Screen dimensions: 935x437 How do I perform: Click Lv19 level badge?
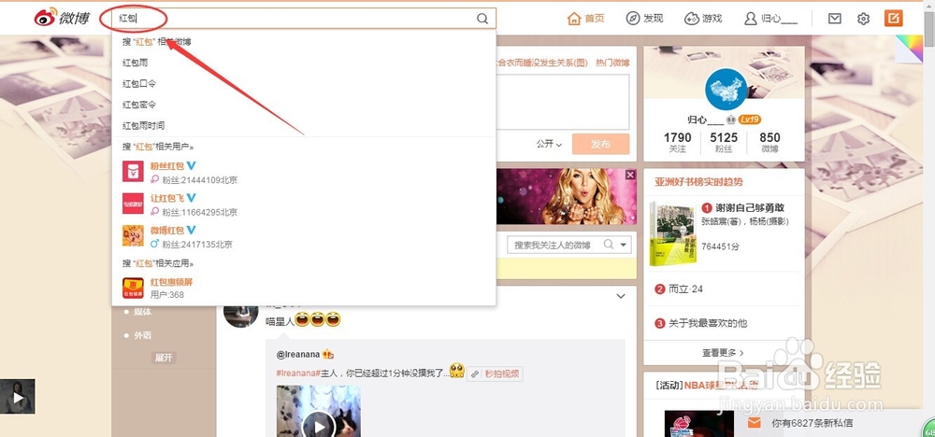tap(750, 120)
